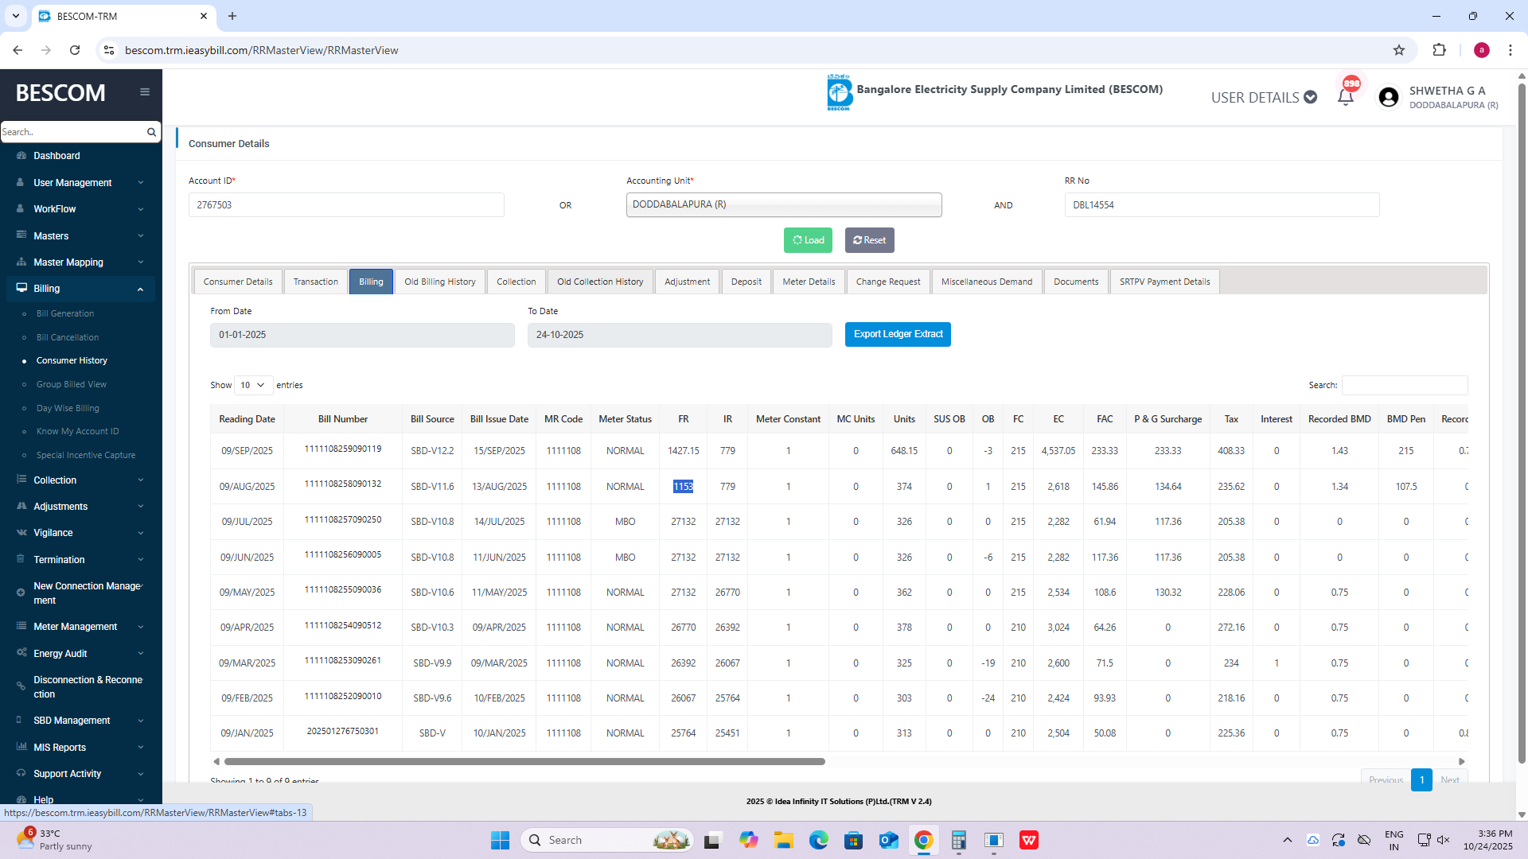
Task: Click the Export Ledger Extract button
Action: click(x=898, y=334)
